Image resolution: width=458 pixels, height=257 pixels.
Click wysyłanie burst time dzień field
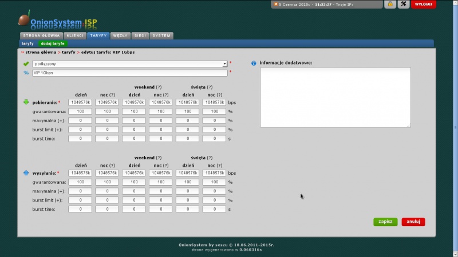tap(80, 209)
